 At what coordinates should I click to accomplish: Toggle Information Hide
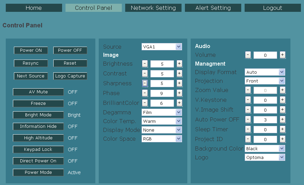(x=38, y=126)
